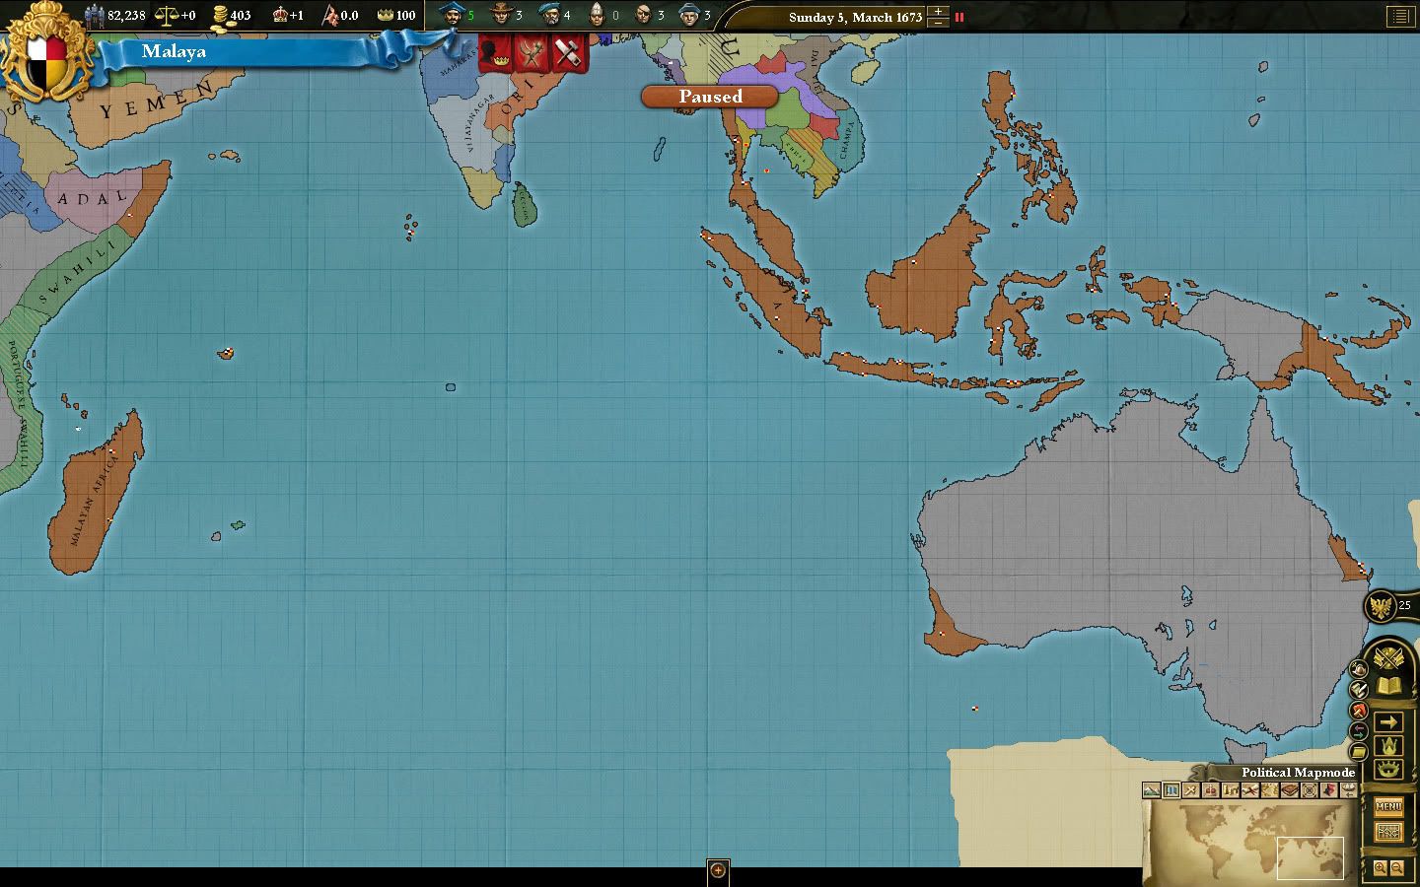Click the Political Mapmode title text

[x=1299, y=772]
